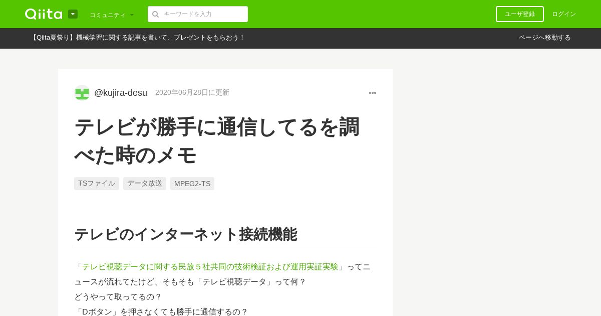Select the データ放送 tag

point(145,184)
